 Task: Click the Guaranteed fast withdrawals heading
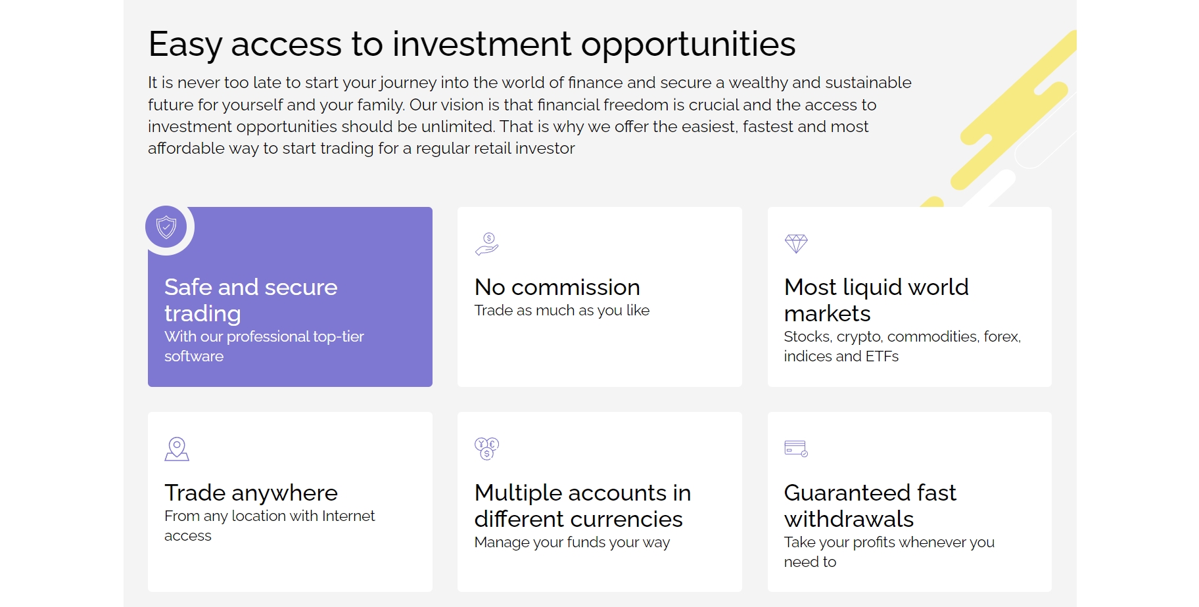point(870,506)
